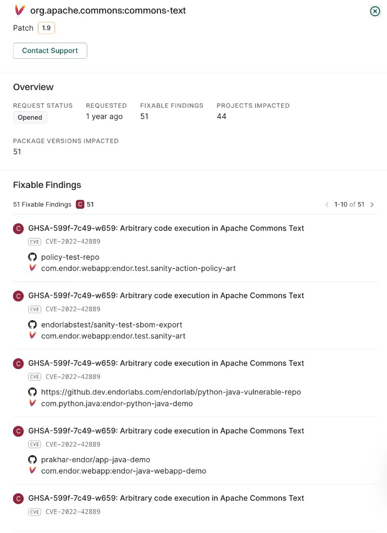Select the Endor package icon beside endor-java-webapp-demo
Viewport: 387px width, 533px height.
click(x=33, y=471)
